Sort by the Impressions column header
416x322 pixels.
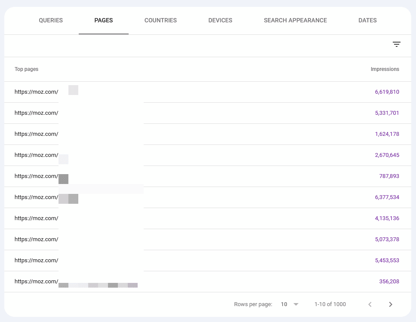coord(385,69)
